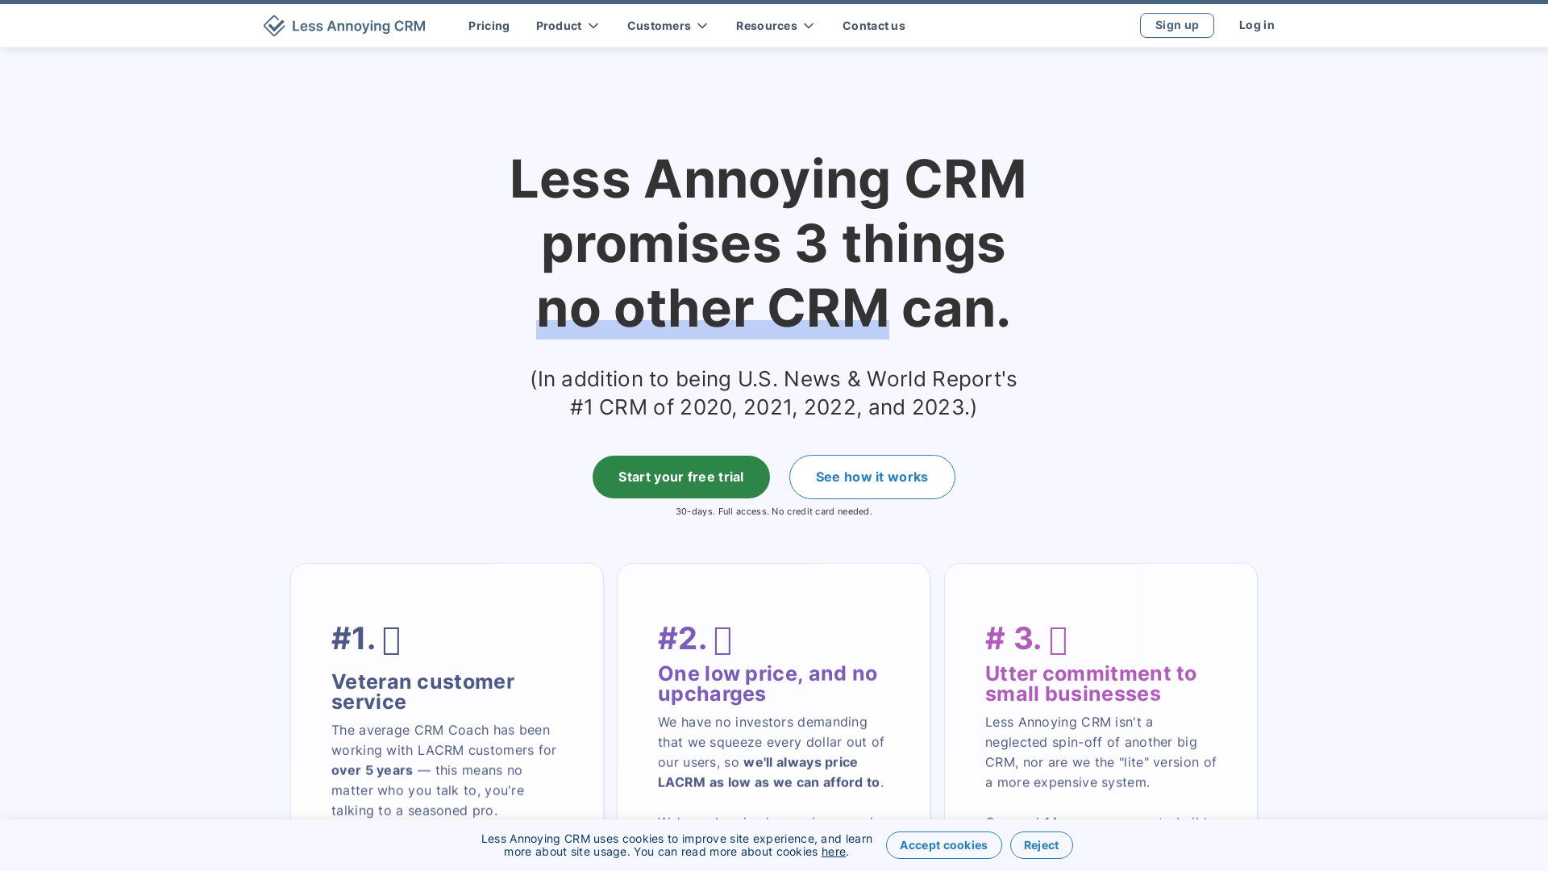Scroll down to see more features
This screenshot has height=871, width=1548.
point(872,477)
